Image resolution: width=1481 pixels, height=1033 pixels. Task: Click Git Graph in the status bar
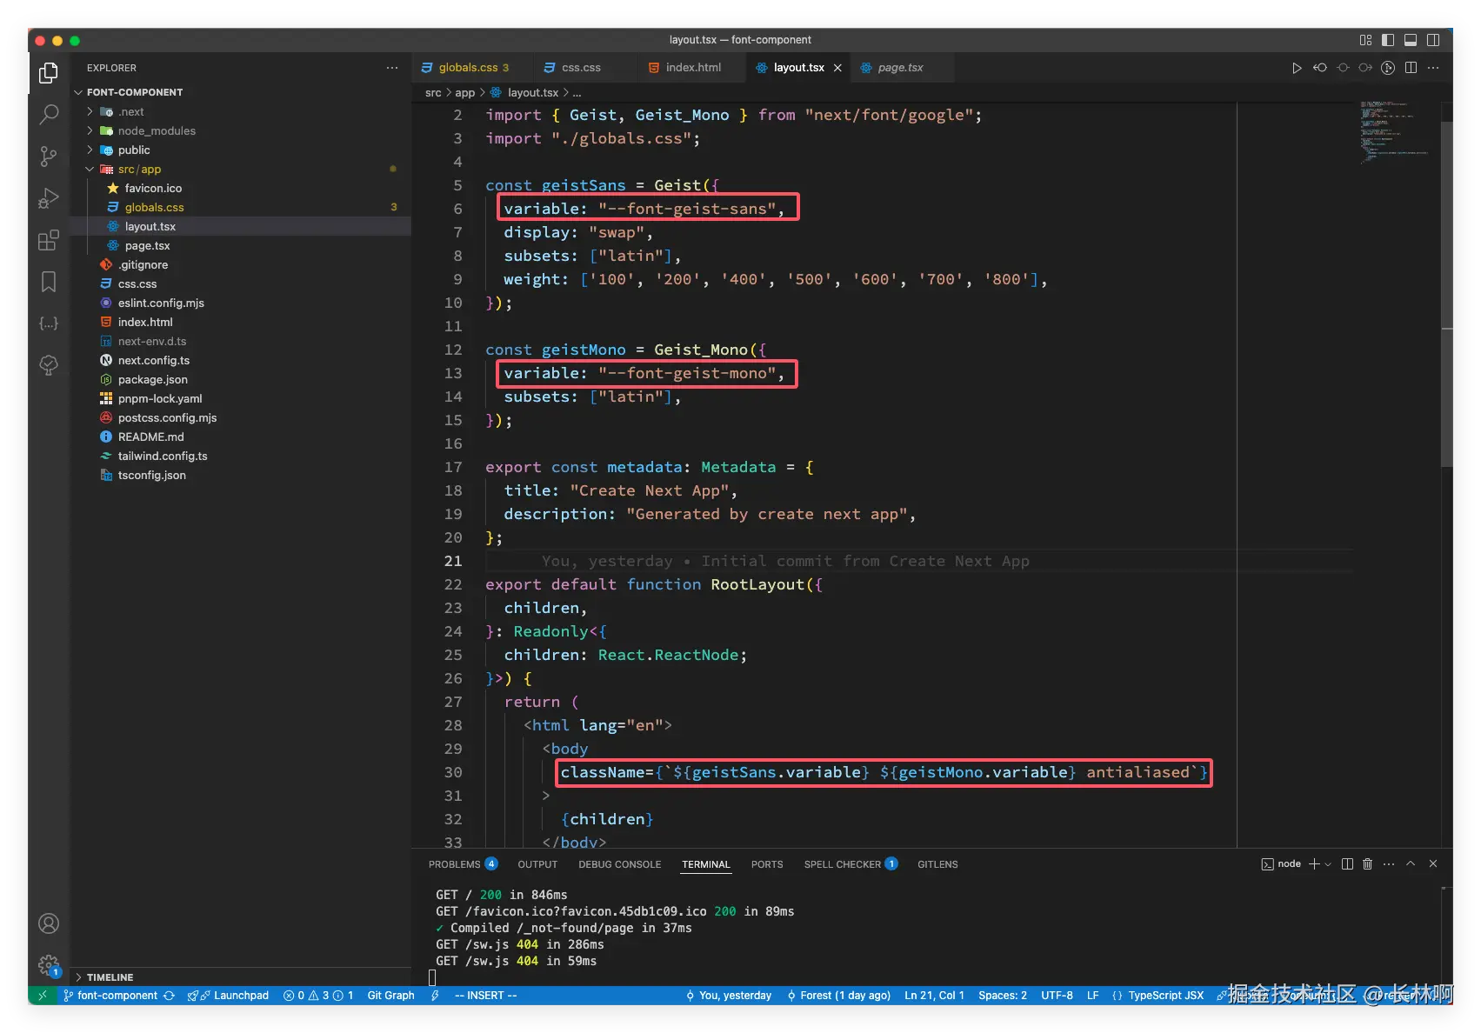[390, 996]
